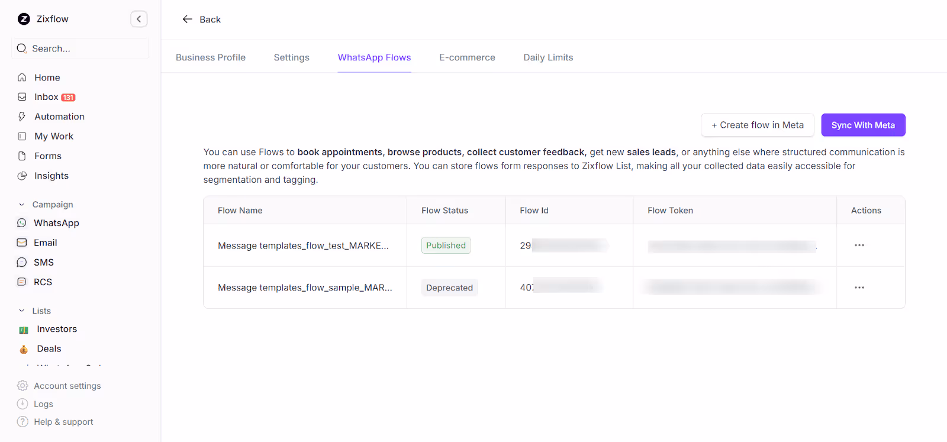Click the Sync With Meta button
947x442 pixels.
(x=863, y=125)
